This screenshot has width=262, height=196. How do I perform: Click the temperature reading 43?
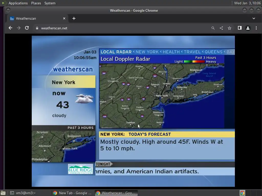click(x=63, y=105)
